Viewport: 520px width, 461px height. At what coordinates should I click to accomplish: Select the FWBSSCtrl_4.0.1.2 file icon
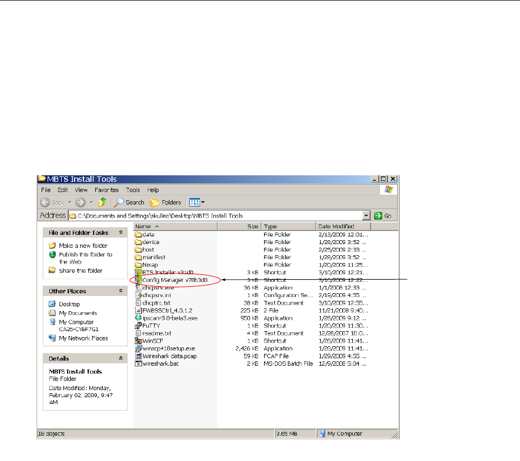[139, 311]
